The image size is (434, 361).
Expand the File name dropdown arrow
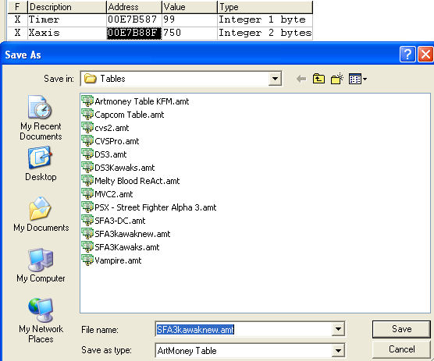click(x=338, y=329)
